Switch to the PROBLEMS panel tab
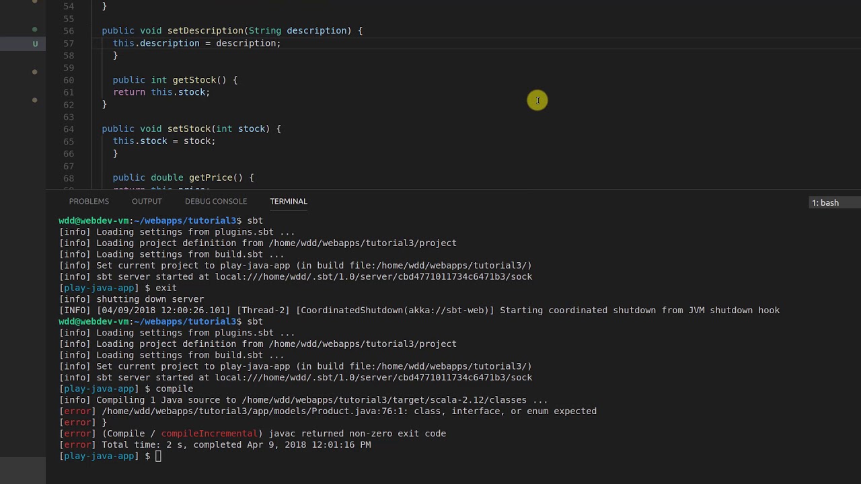This screenshot has width=861, height=484. pos(89,201)
